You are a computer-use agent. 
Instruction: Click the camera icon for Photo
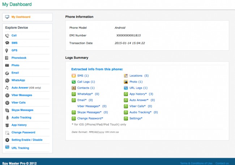pos(7,65)
